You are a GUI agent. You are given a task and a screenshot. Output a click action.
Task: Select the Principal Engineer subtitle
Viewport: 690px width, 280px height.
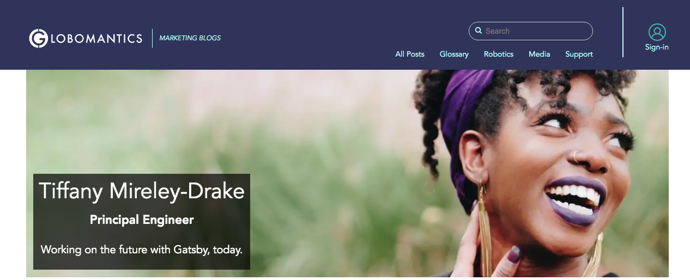[x=142, y=220]
